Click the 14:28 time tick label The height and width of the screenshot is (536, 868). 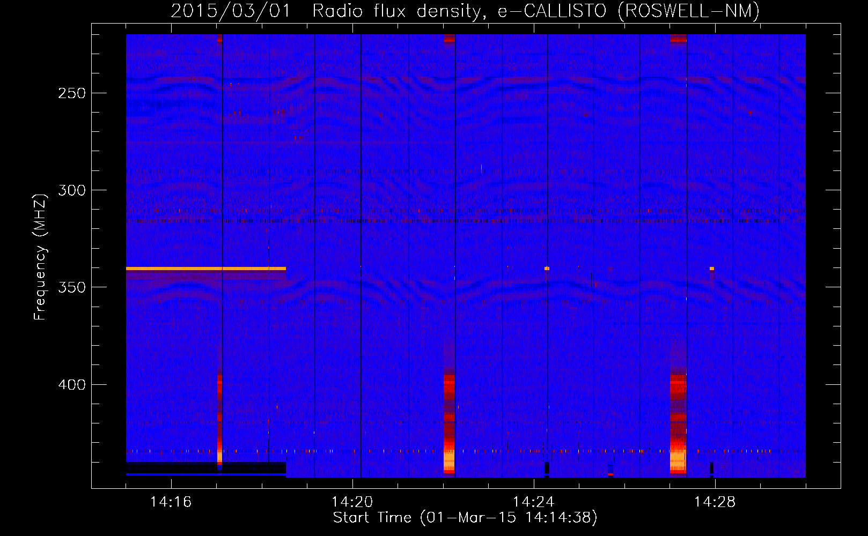(x=715, y=502)
